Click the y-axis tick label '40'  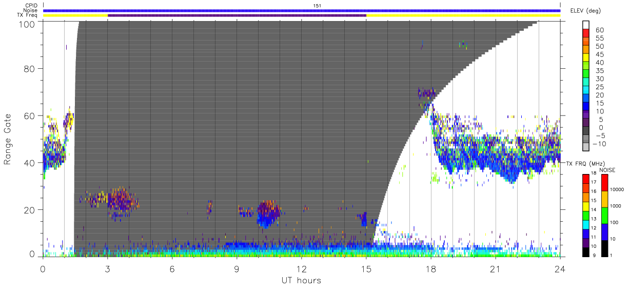coord(30,163)
